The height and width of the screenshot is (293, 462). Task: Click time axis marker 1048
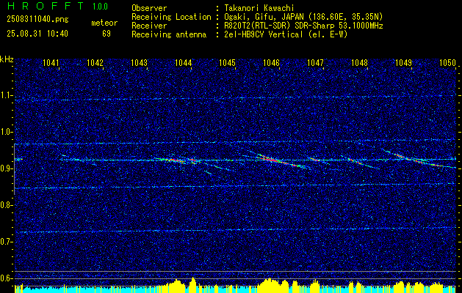(360, 62)
